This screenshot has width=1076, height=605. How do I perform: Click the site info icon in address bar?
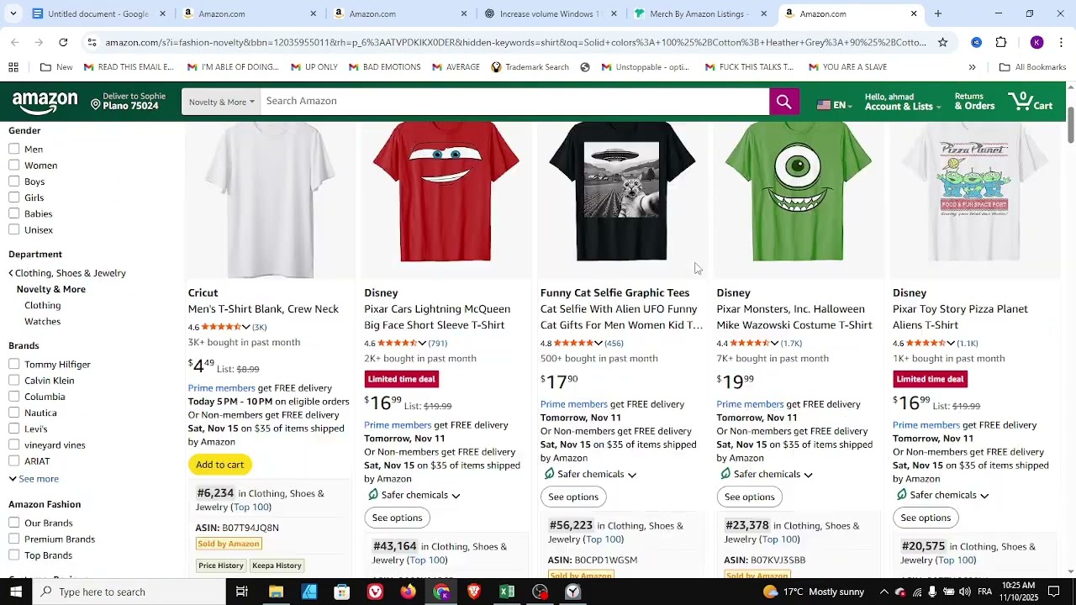tap(92, 42)
